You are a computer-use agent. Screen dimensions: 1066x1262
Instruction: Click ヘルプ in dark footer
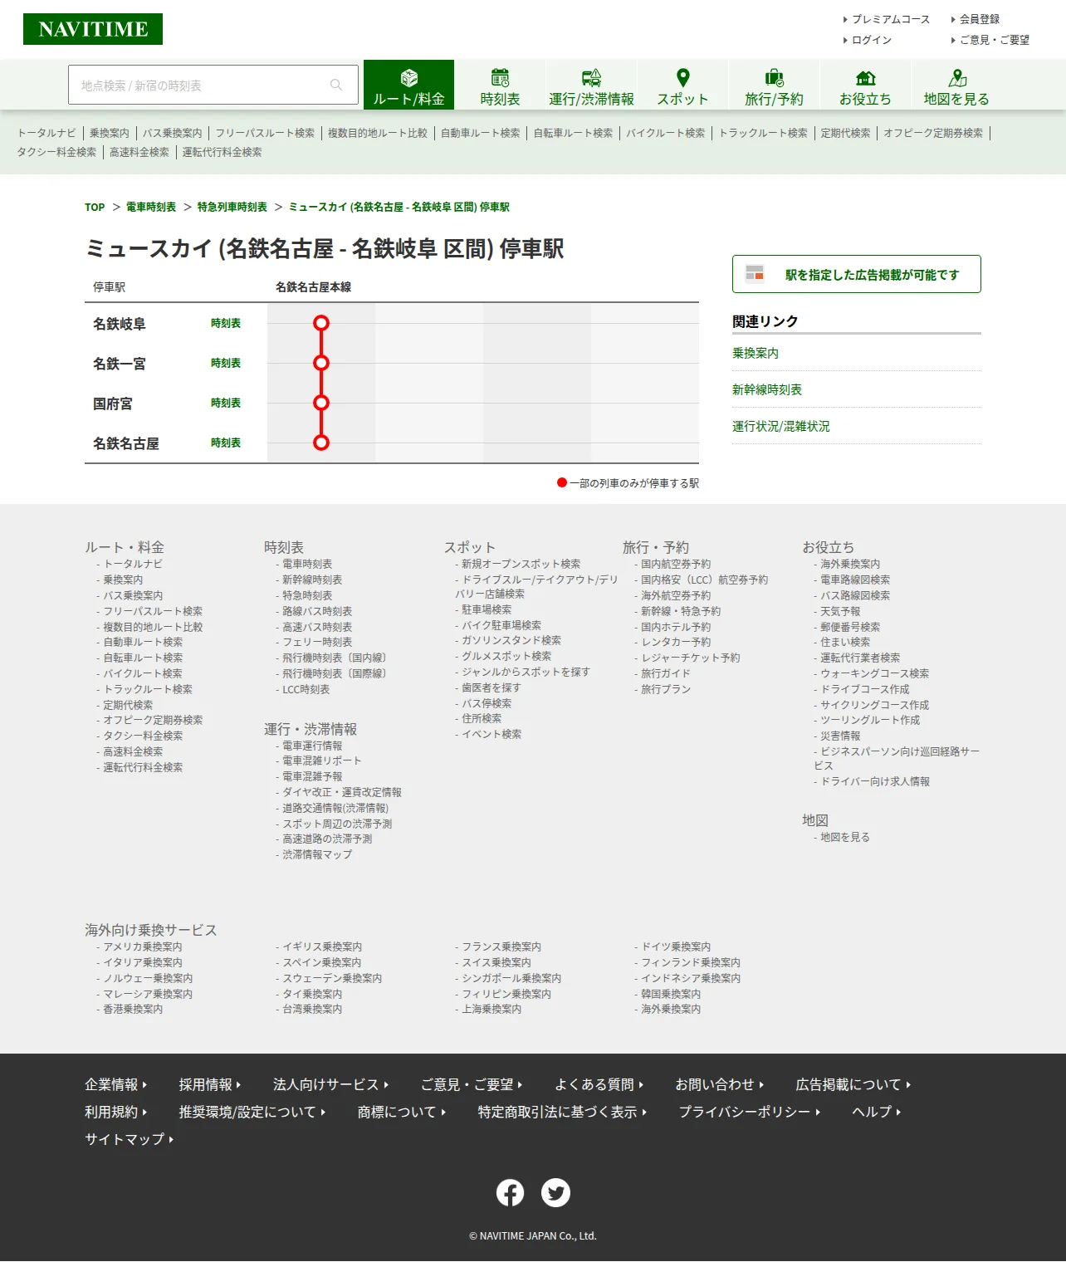point(876,1112)
